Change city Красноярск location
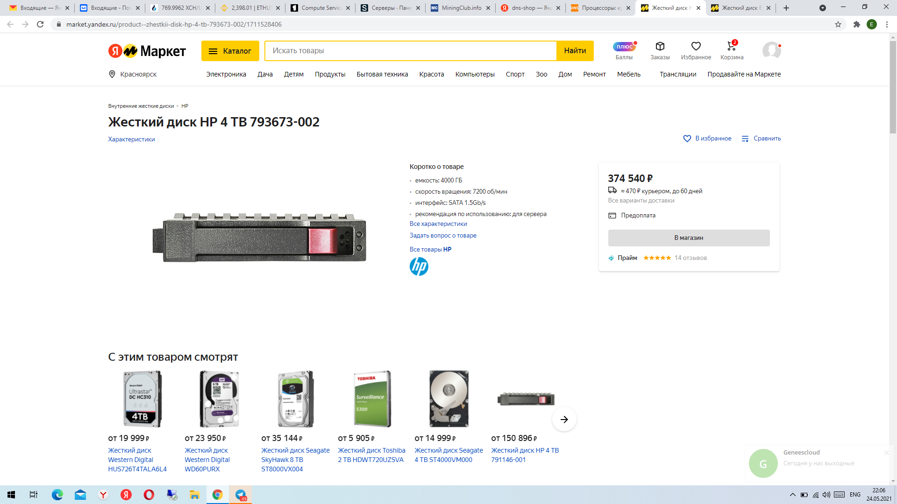The image size is (897, 504). pos(133,74)
